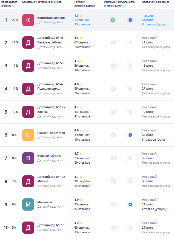Screen dimensions: 174x239
Task: Click '67 фото' in the Сказочное детство row
Action: coord(147,135)
